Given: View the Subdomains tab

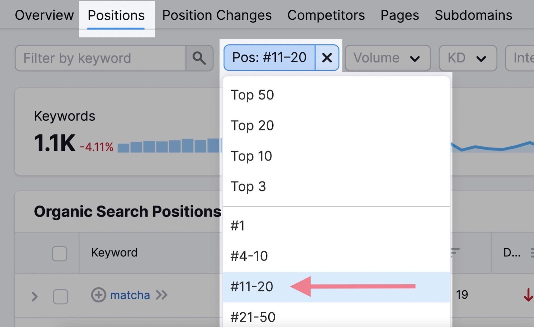Looking at the screenshot, I should [x=473, y=15].
